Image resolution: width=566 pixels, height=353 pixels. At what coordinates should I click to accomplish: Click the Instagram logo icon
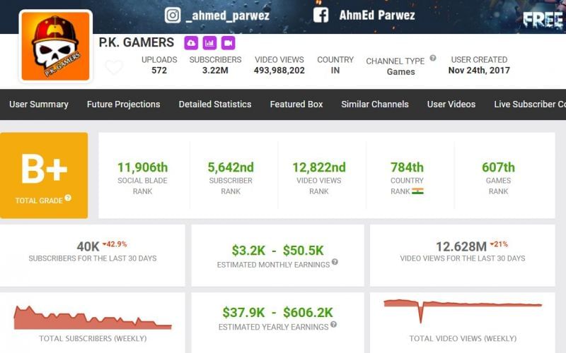click(x=173, y=15)
